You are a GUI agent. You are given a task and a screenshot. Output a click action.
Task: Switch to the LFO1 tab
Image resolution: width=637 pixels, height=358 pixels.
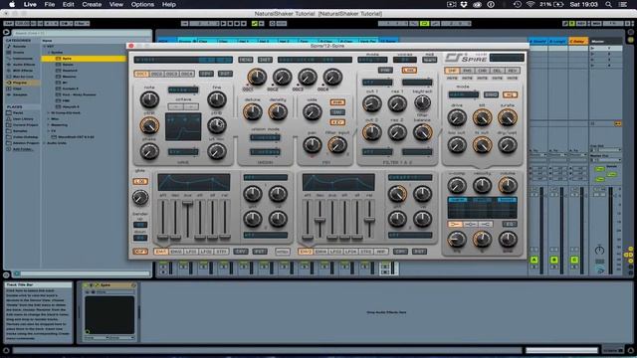(x=191, y=252)
